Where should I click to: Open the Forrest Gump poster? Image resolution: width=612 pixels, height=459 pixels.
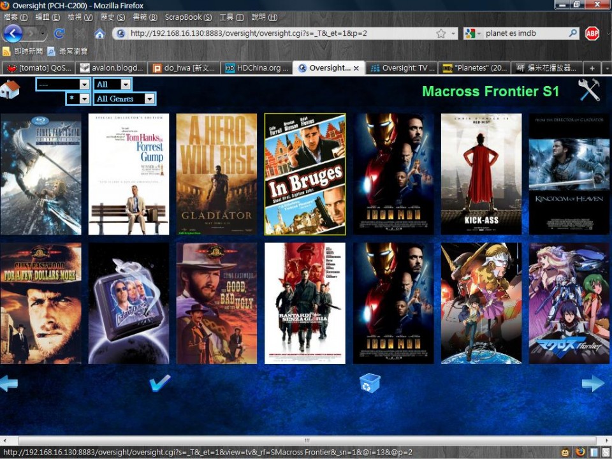coord(129,174)
